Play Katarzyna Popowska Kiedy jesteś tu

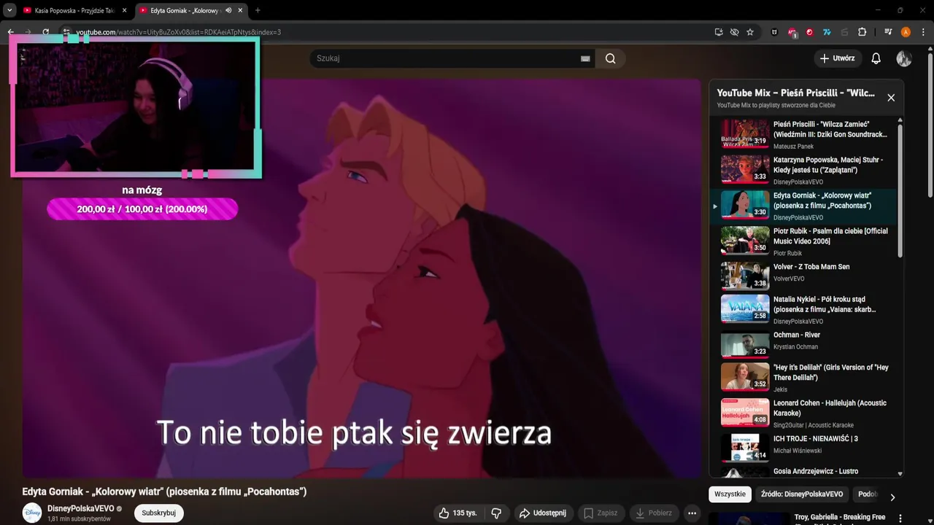[x=803, y=170]
